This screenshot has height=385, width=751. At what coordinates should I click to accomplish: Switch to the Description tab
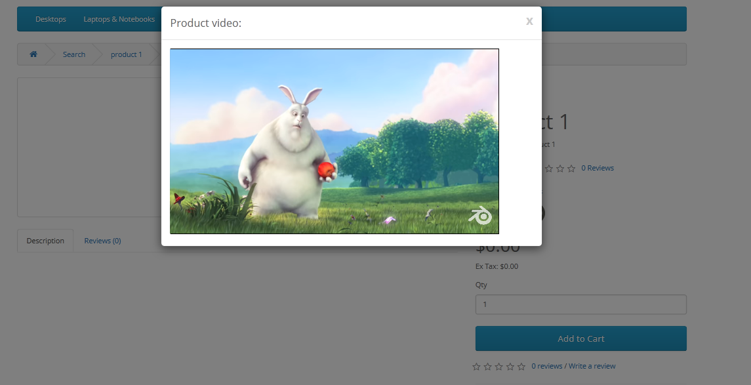click(x=45, y=241)
